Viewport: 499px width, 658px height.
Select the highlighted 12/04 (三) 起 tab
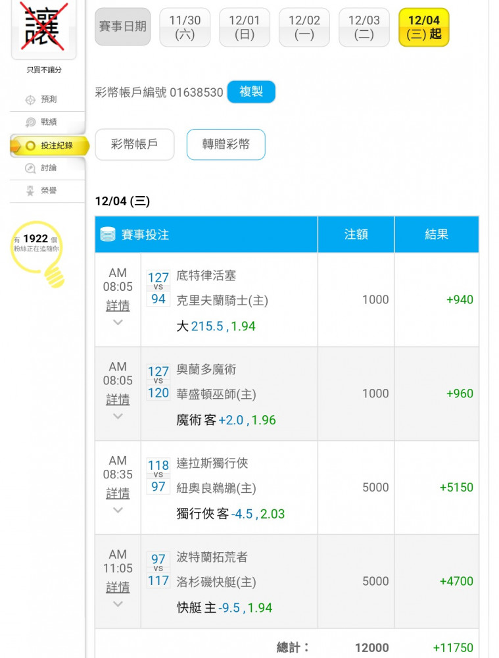pos(424,27)
